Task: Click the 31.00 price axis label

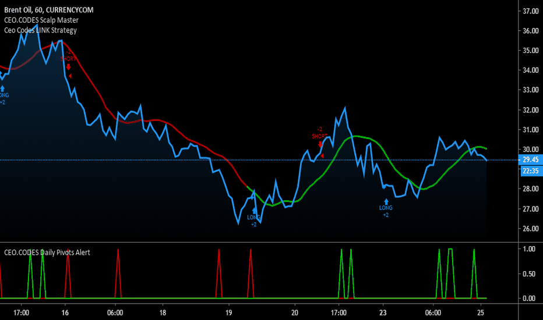Action: coord(531,130)
